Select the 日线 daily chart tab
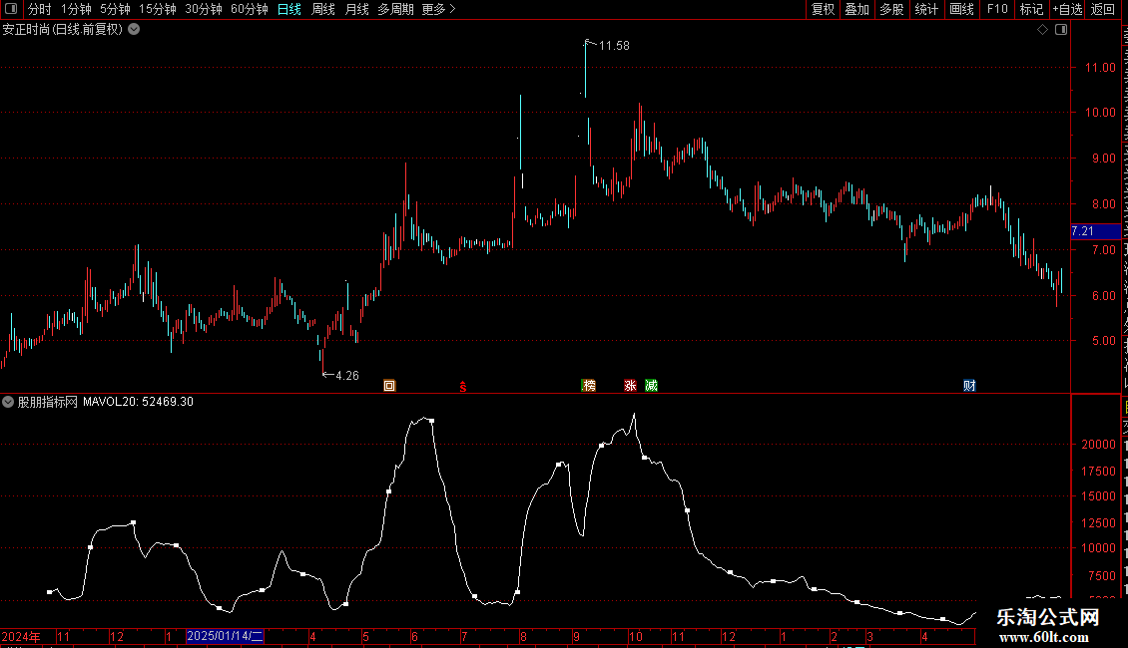Viewport: 1128px width, 648px height. [289, 9]
